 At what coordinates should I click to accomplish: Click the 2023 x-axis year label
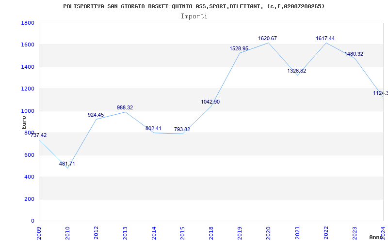tap(355, 233)
